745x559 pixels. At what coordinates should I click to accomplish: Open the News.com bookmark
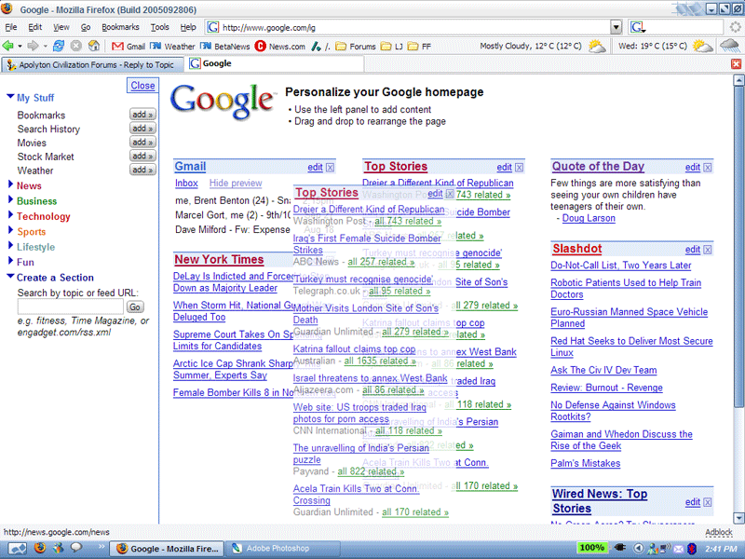tap(280, 46)
